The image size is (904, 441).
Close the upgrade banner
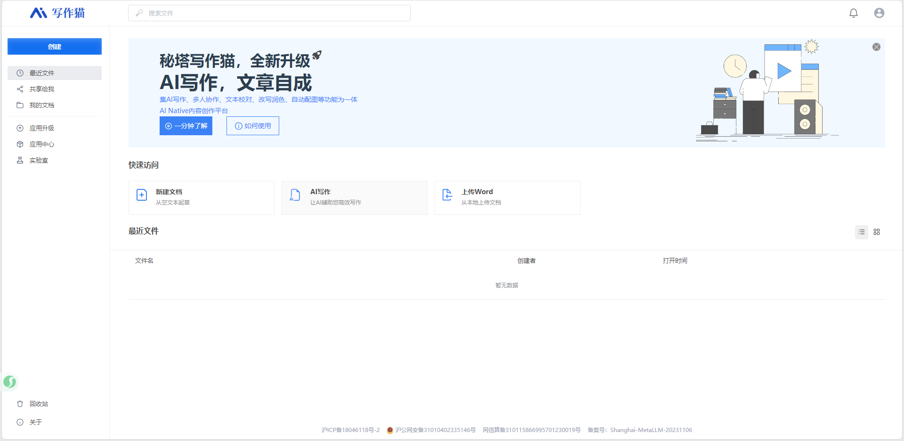[x=876, y=47]
